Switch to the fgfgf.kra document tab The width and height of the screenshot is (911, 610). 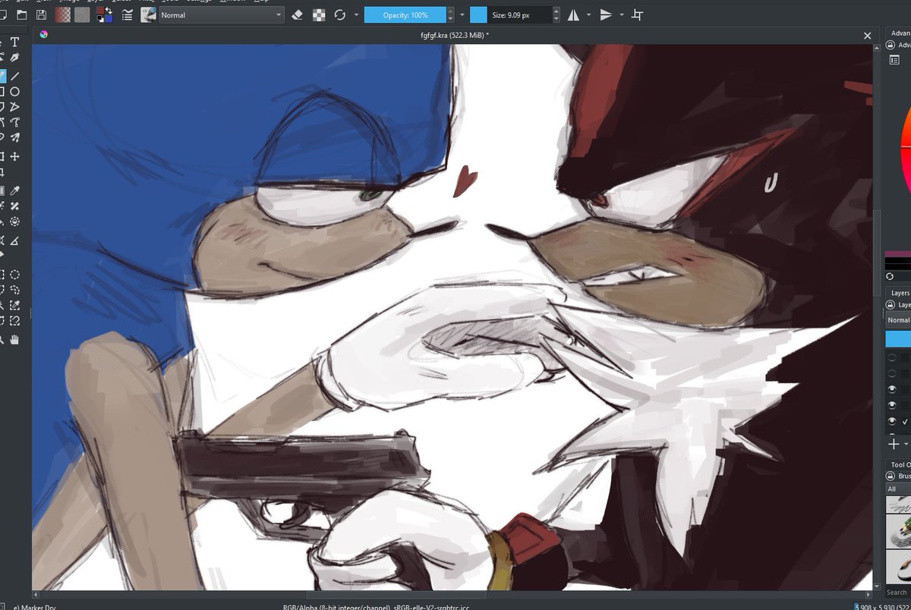(453, 35)
